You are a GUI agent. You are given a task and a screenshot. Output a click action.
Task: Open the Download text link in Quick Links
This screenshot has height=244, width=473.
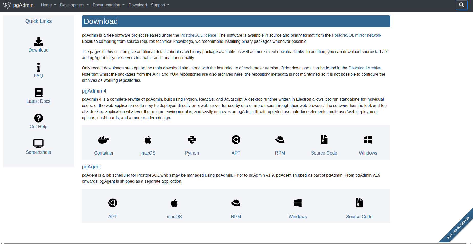click(38, 50)
